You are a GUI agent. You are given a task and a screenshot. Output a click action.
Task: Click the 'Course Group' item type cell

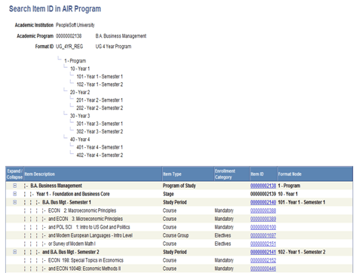pos(176,235)
